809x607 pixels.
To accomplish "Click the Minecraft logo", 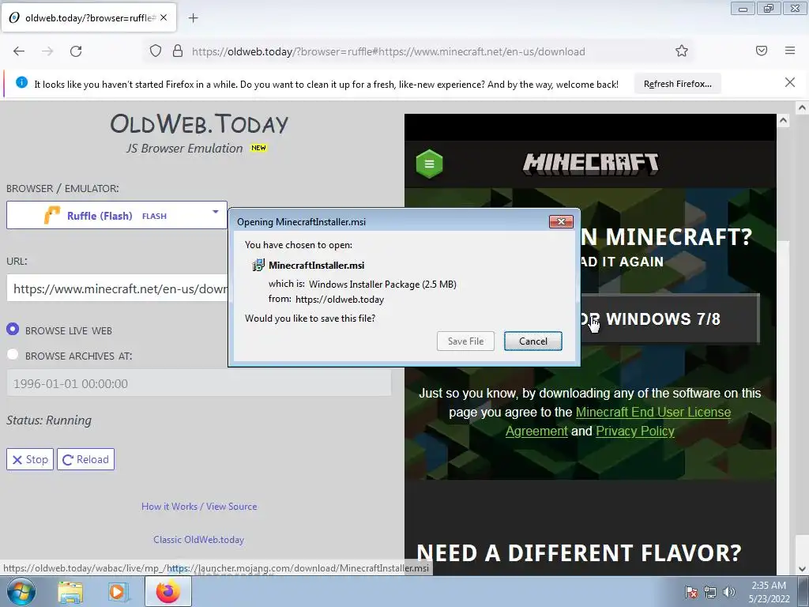I will 590,164.
